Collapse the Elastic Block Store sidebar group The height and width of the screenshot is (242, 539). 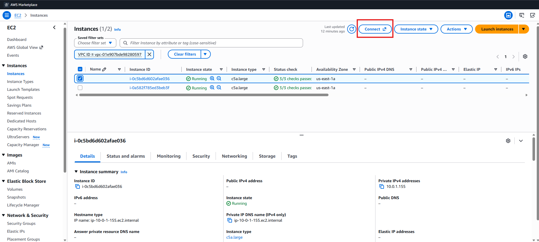point(3,181)
